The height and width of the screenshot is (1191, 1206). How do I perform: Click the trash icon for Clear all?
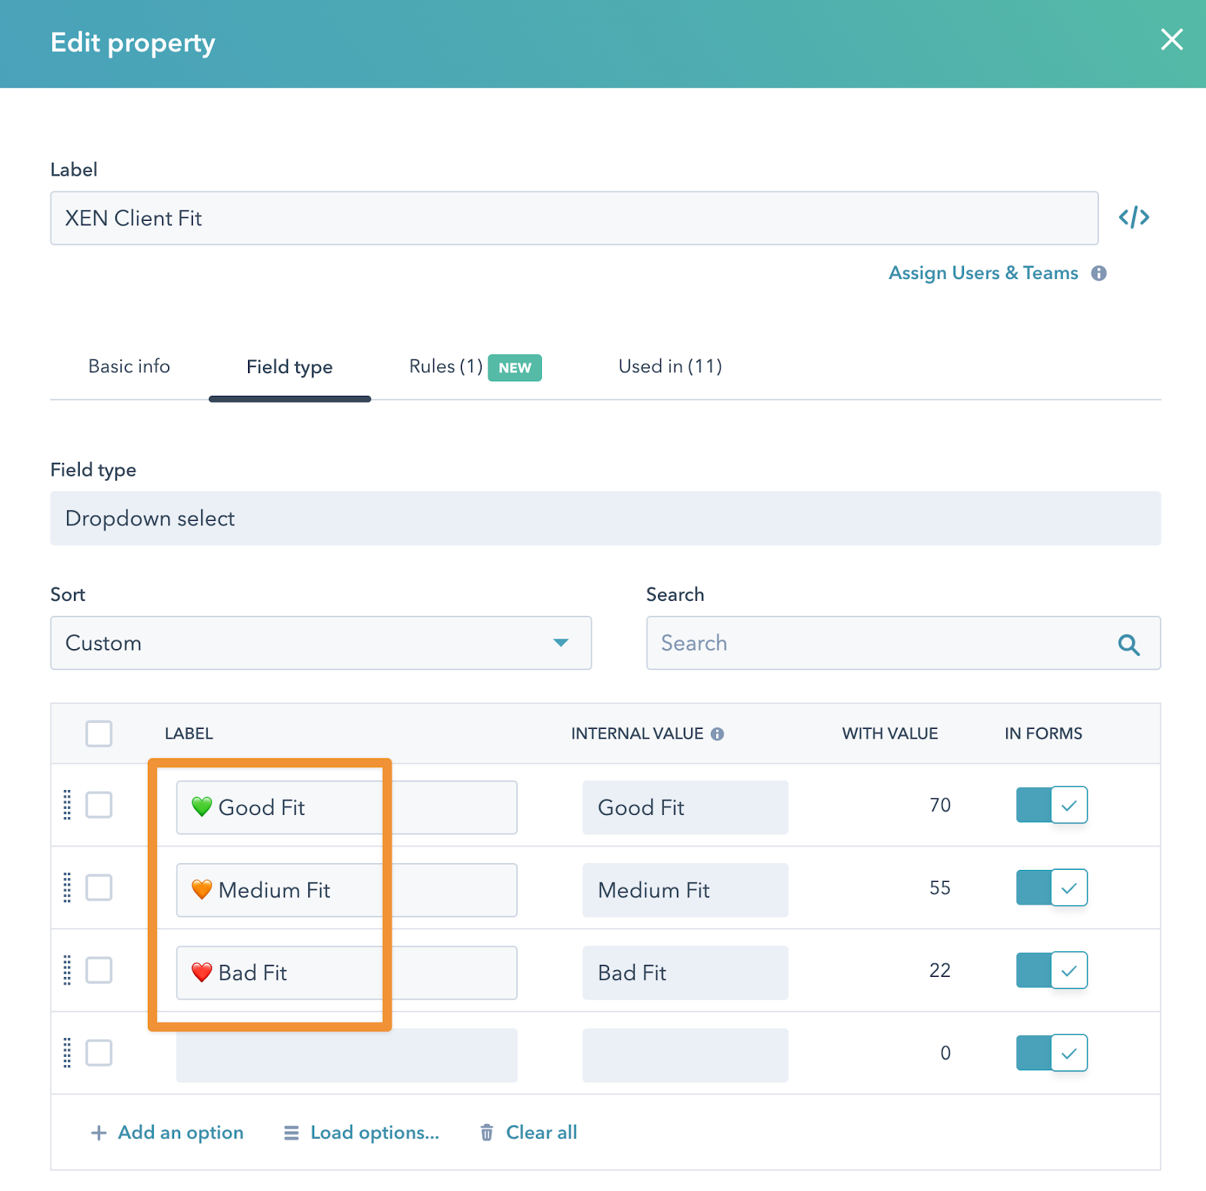[487, 1132]
